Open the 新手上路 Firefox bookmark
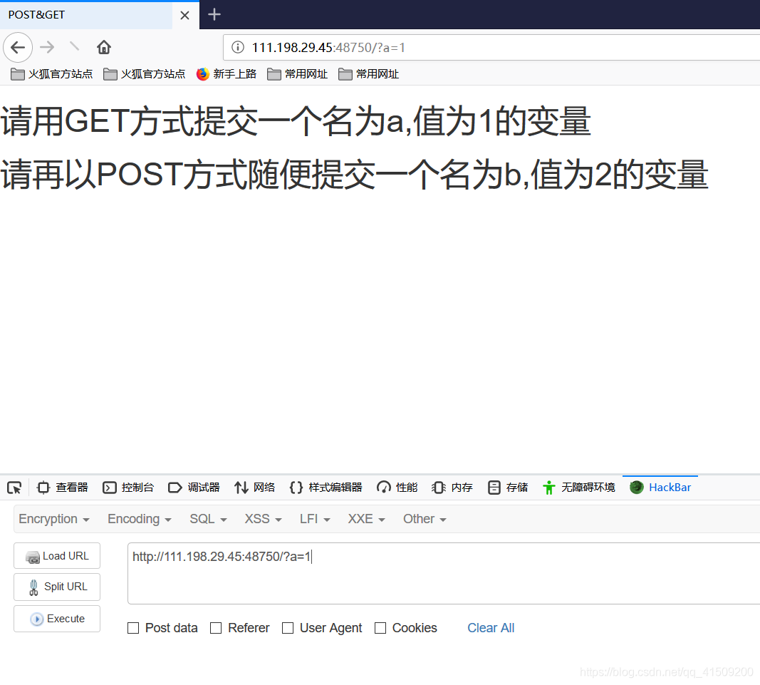760x685 pixels. click(227, 73)
